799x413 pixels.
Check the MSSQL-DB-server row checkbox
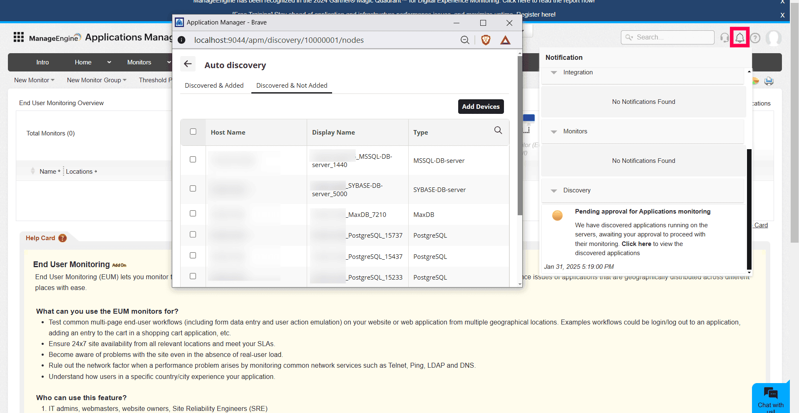(193, 159)
